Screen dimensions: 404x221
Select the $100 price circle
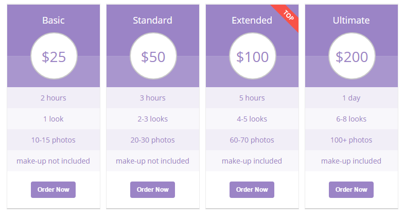click(252, 56)
